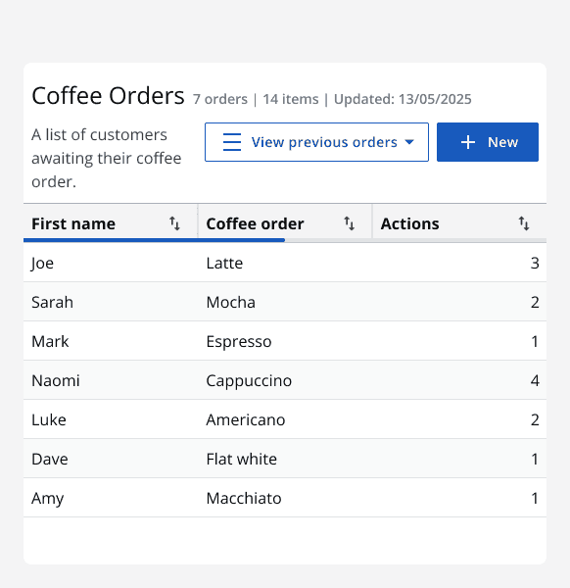Click the blue loading progress bar
The image size is (570, 588).
coord(154,240)
